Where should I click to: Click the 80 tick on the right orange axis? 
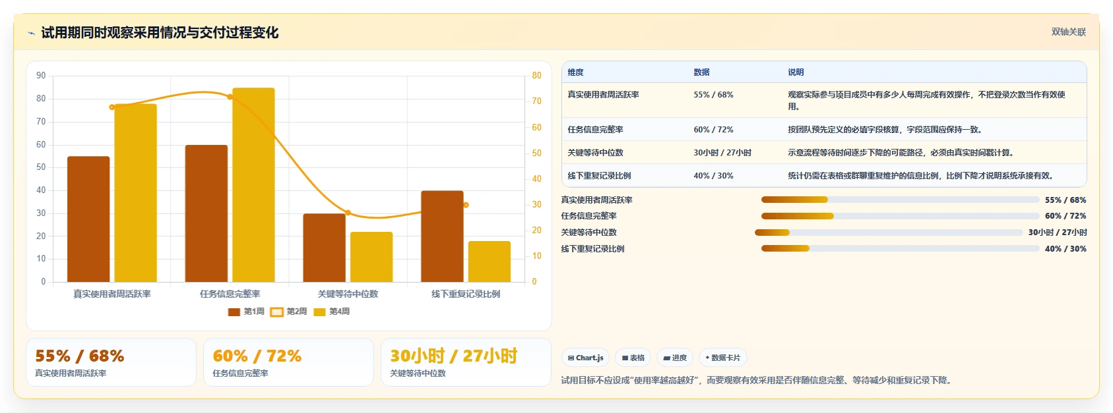537,76
